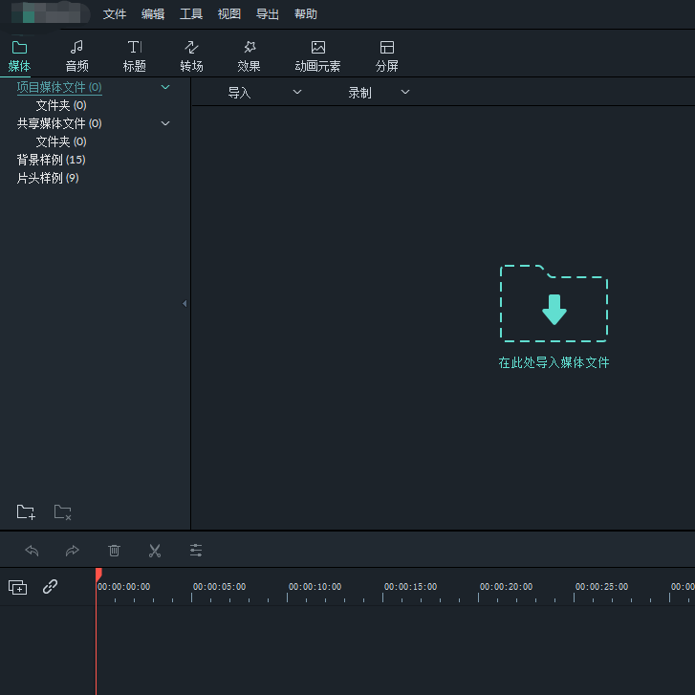Open the 导入 import dropdown
The width and height of the screenshot is (695, 695).
[264, 93]
